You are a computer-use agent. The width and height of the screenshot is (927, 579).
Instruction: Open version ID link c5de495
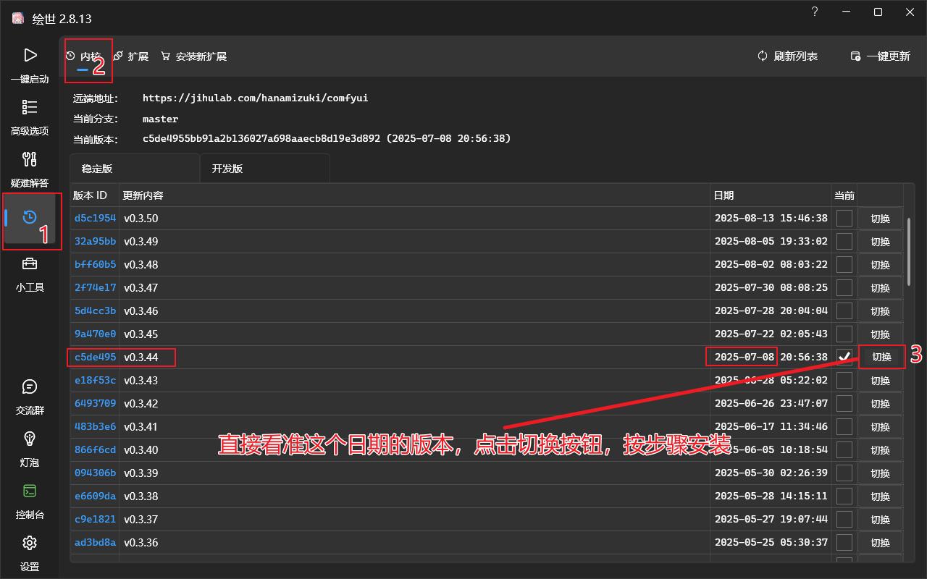click(95, 357)
